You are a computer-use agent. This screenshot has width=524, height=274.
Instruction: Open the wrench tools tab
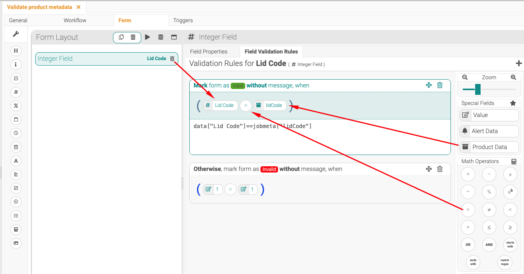(x=16, y=34)
